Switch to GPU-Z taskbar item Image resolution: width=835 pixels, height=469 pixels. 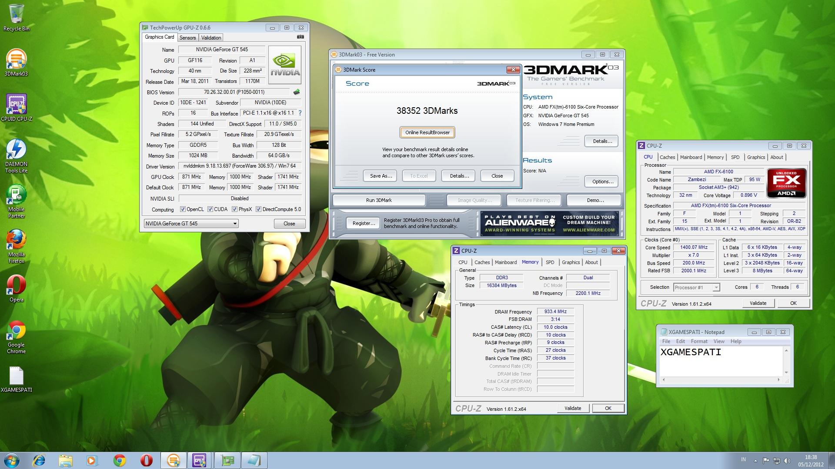click(x=227, y=460)
